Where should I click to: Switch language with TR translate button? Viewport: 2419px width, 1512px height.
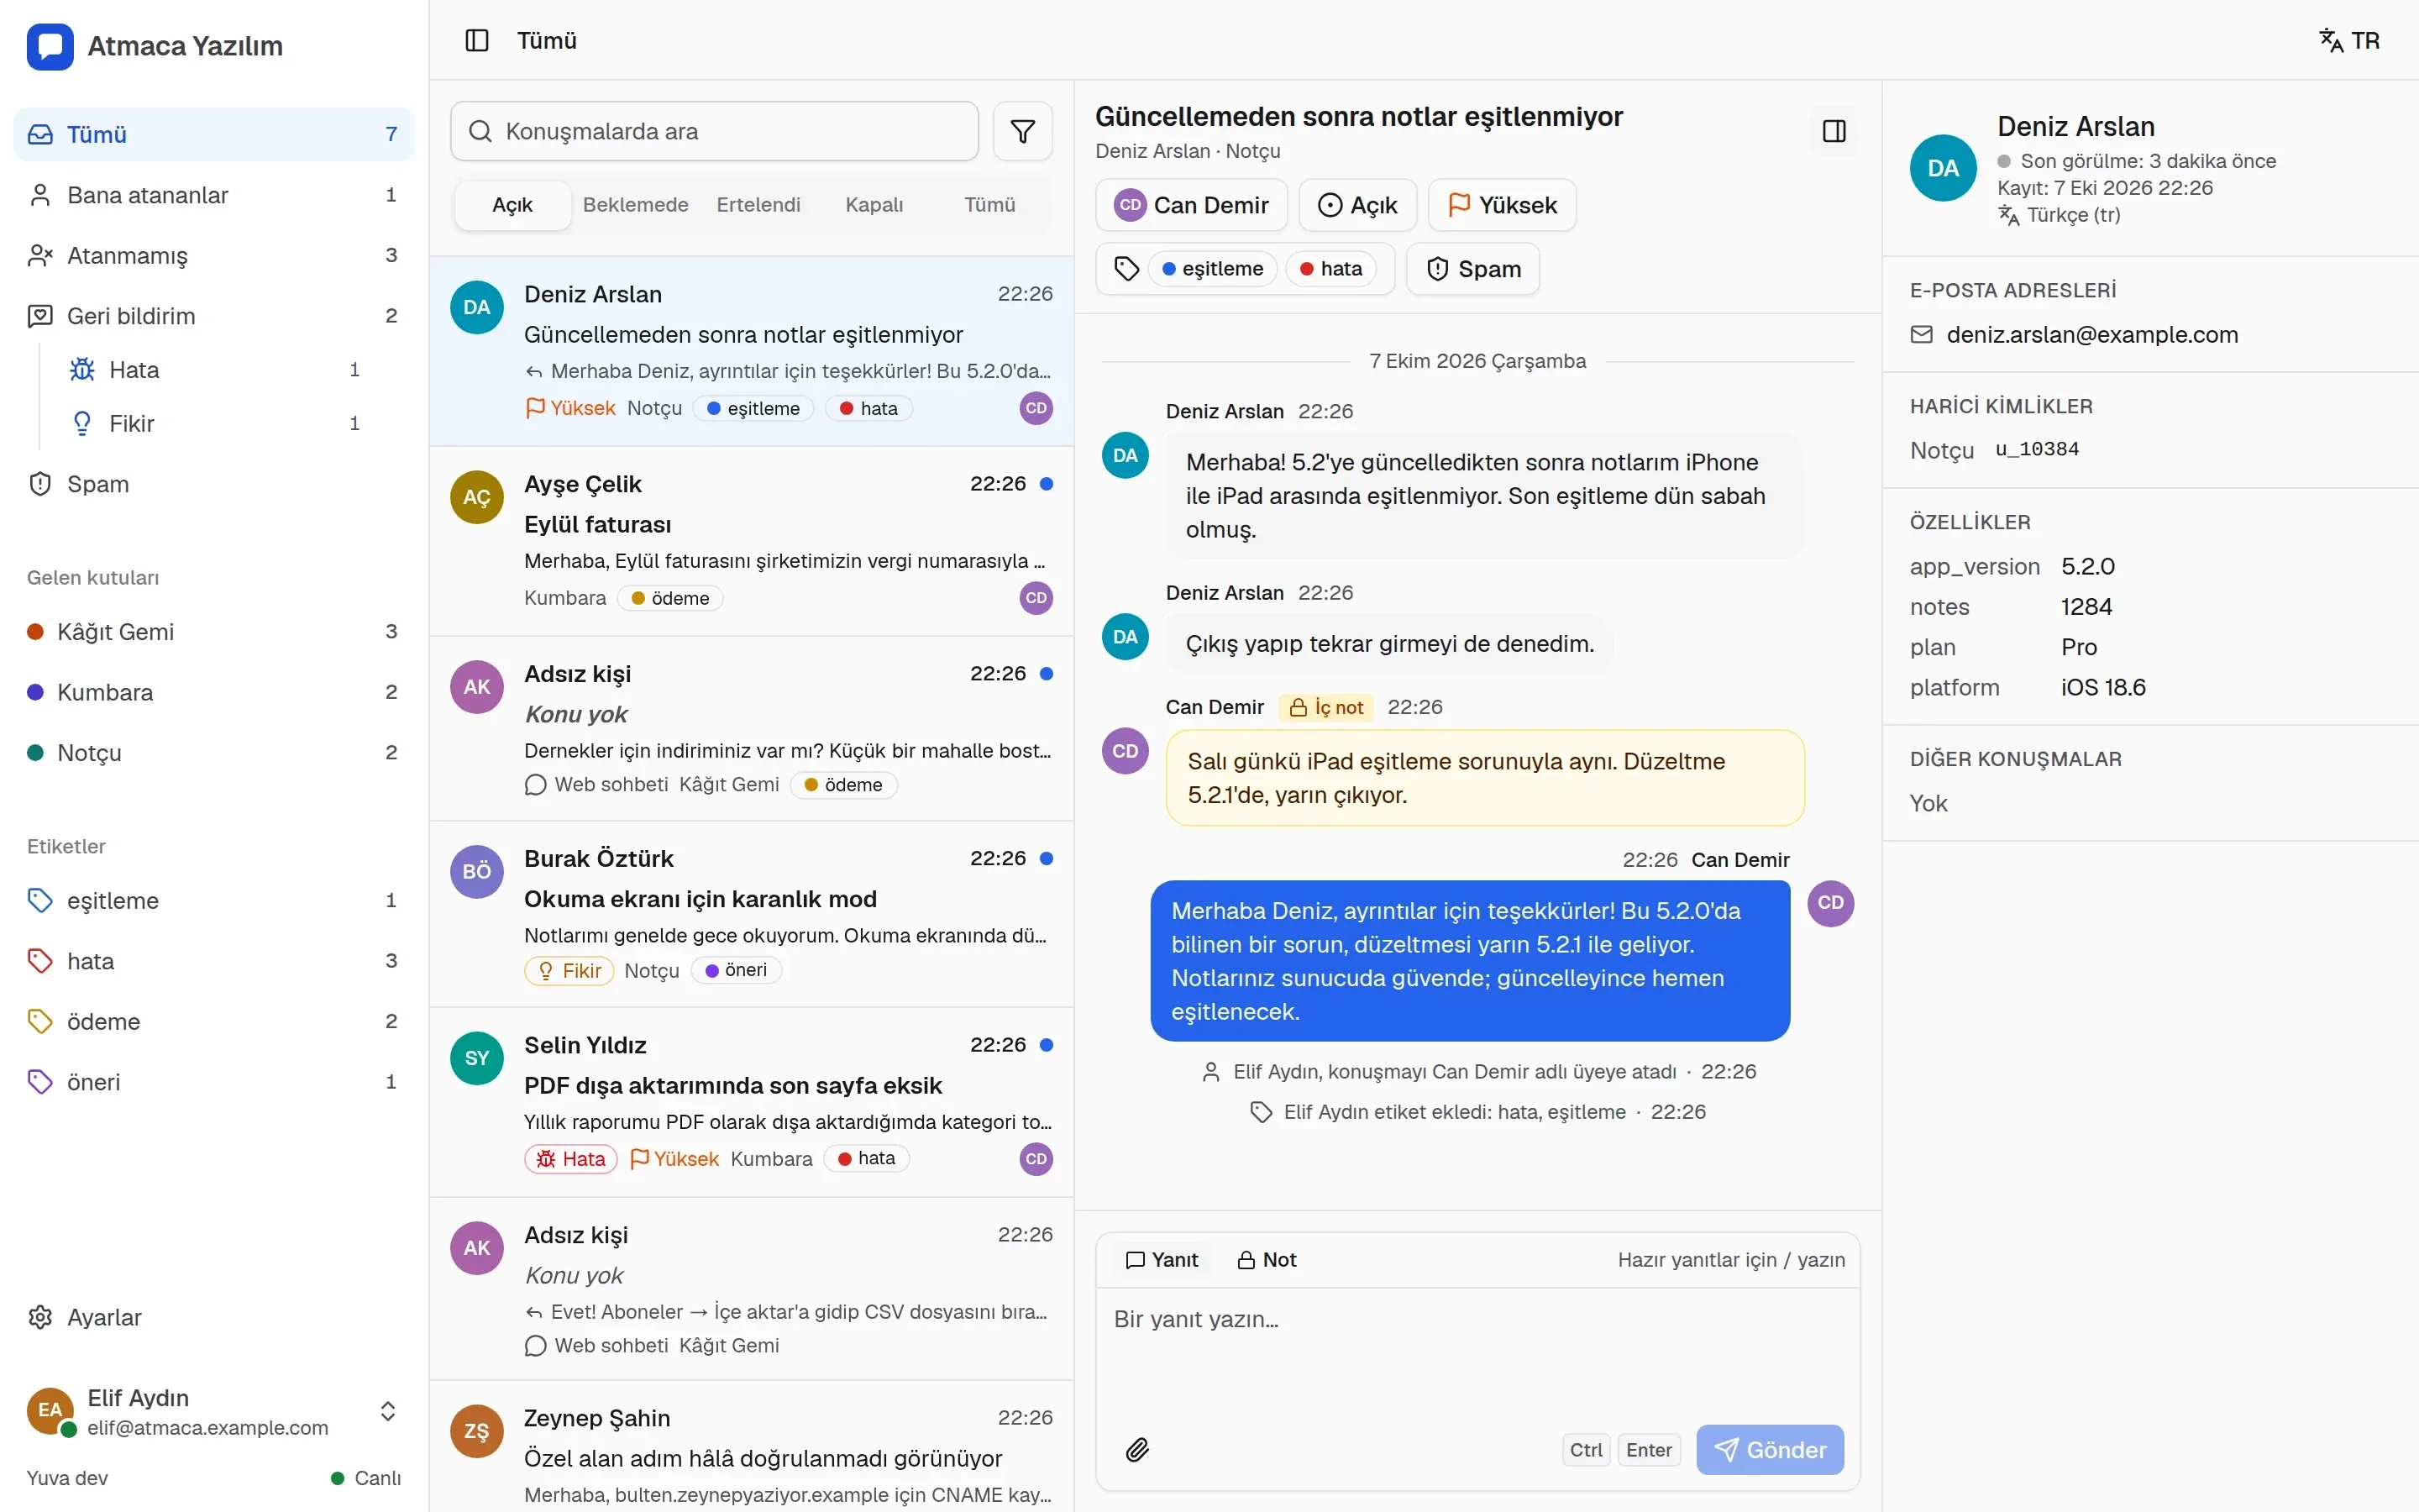pyautogui.click(x=2349, y=40)
